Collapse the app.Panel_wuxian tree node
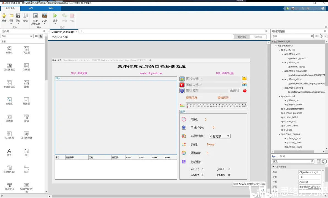Viewport: 328px width, 198px height. [x=279, y=134]
